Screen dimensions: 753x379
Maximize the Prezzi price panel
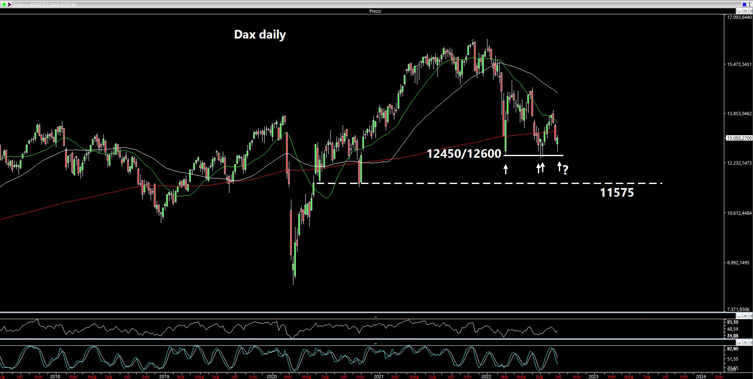click(x=744, y=11)
